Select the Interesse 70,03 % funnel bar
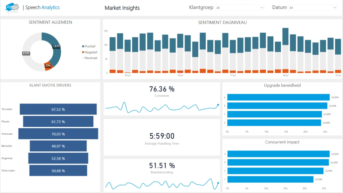Screen dimensions: 343x193 tap(58, 134)
